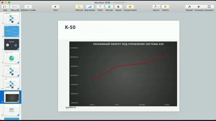Screen dimensions: 216x121
Task: Open the Анимация animation panel
Action: click(199, 7)
